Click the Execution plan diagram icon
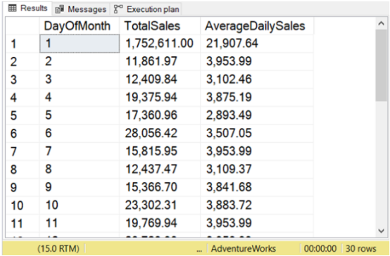 click(x=118, y=9)
